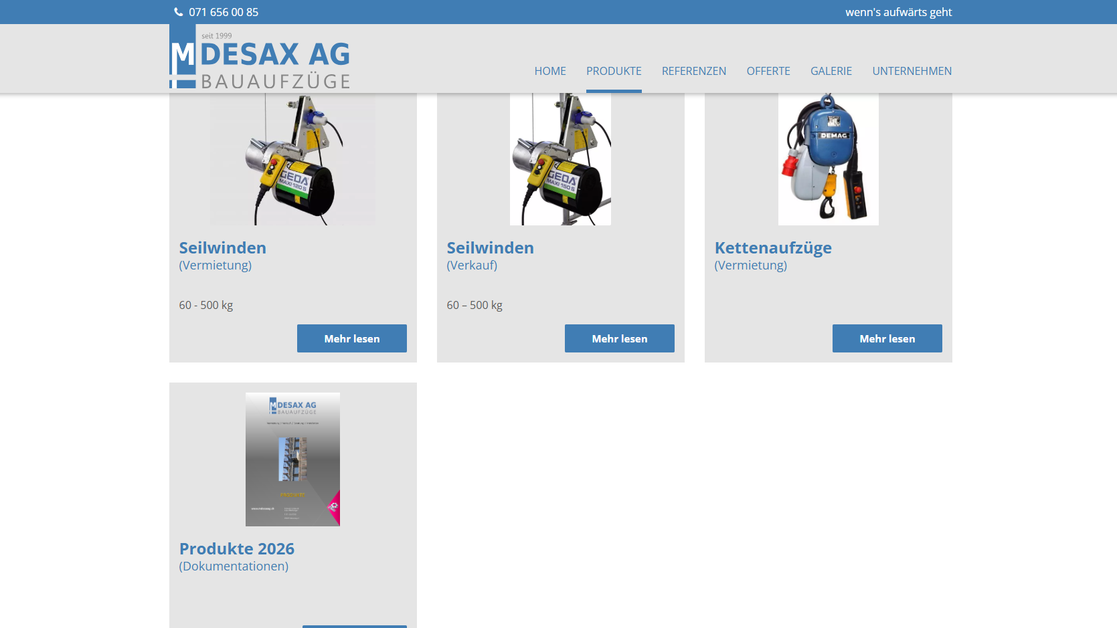Image resolution: width=1117 pixels, height=628 pixels.
Task: Navigate to the OFFERTE page
Action: [768, 71]
